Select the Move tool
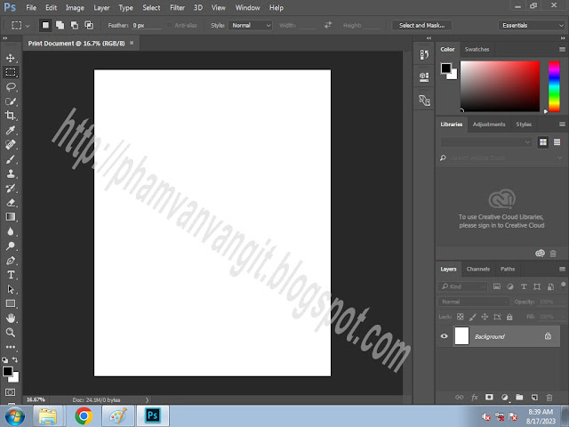Viewport: 569px width, 427px height. (10, 58)
